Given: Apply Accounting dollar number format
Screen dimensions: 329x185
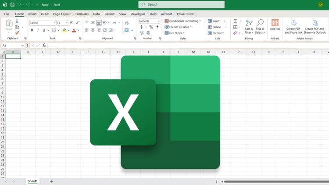Looking at the screenshot, I should point(142,27).
